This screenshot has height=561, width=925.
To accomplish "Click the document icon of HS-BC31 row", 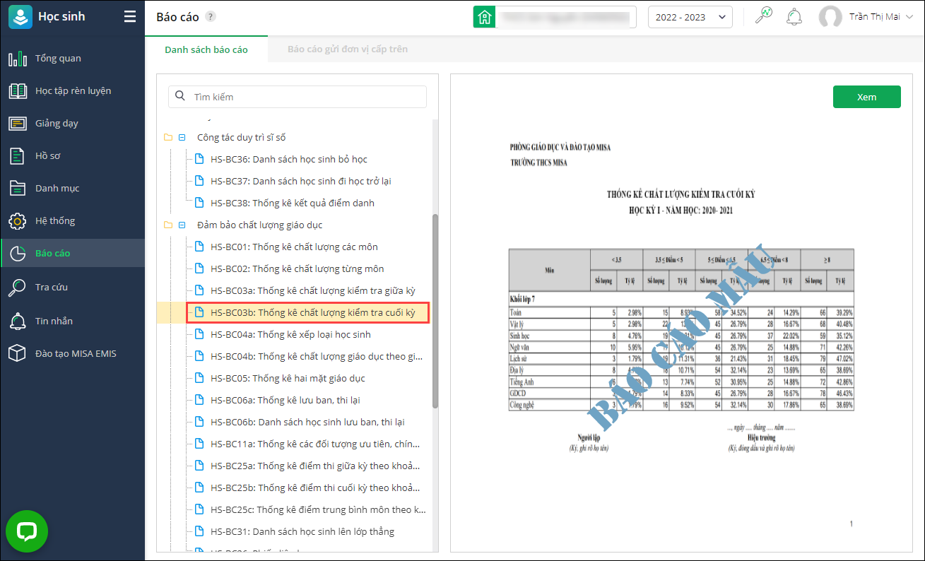I will (199, 531).
